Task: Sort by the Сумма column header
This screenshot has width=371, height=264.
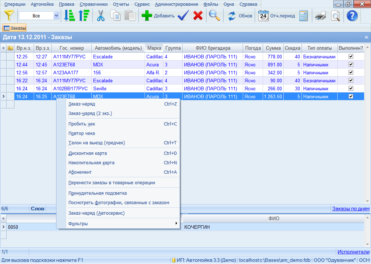Action: (x=273, y=48)
